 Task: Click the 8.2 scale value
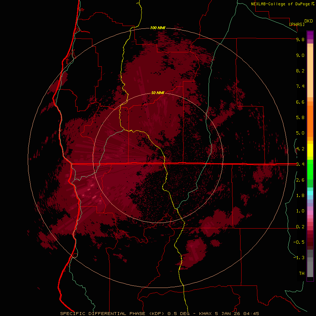(300, 71)
